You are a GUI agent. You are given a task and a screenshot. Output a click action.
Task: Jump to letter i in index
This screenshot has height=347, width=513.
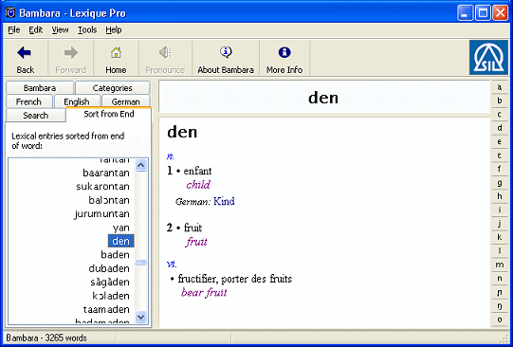point(500,210)
